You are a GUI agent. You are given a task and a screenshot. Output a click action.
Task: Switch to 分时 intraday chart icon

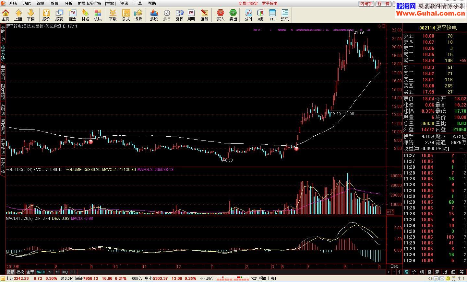(248, 15)
